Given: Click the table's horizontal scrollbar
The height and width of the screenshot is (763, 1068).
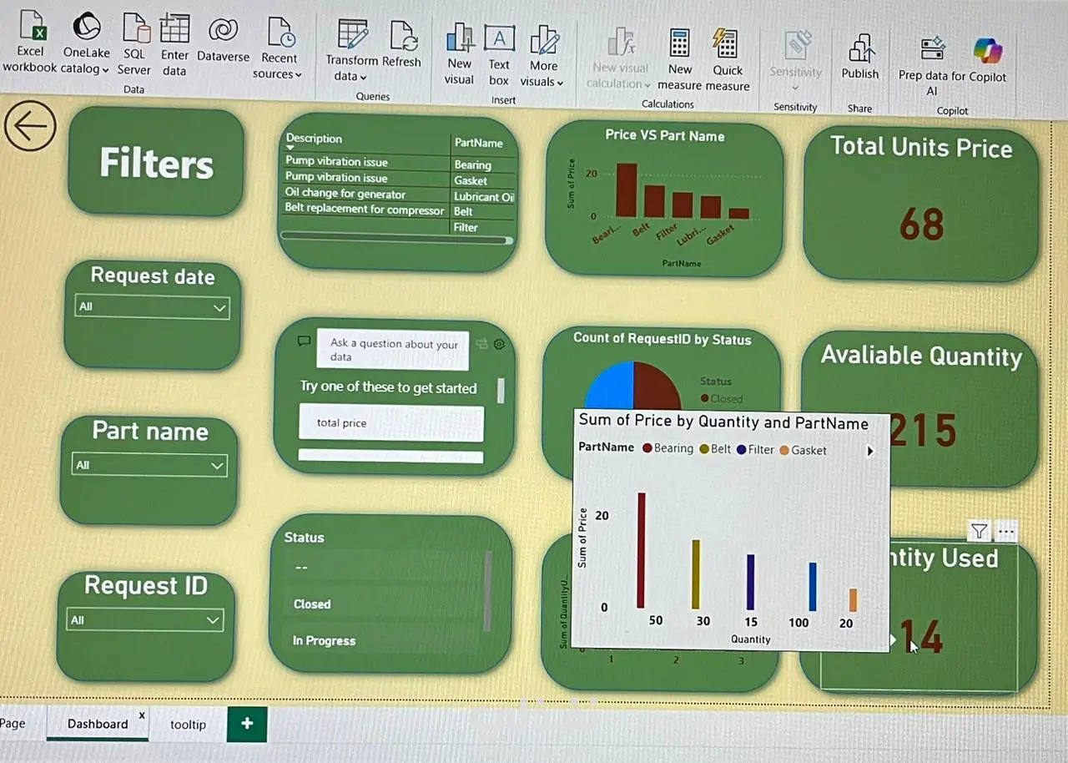Looking at the screenshot, I should tap(396, 239).
